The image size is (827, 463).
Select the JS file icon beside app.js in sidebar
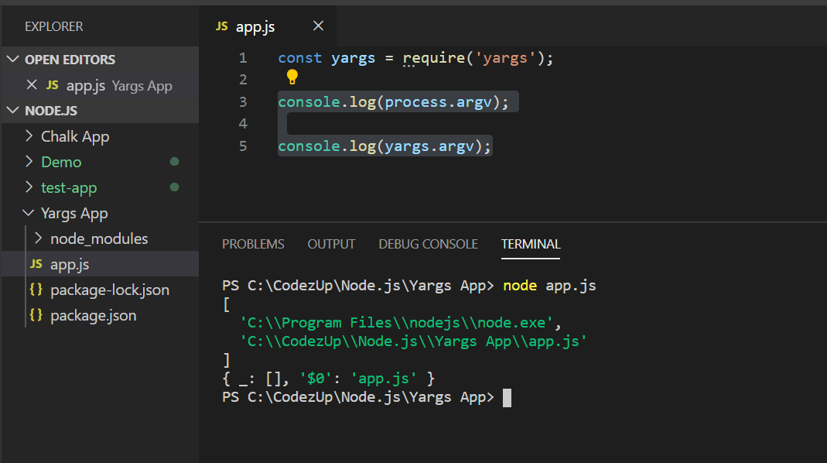[x=35, y=263]
